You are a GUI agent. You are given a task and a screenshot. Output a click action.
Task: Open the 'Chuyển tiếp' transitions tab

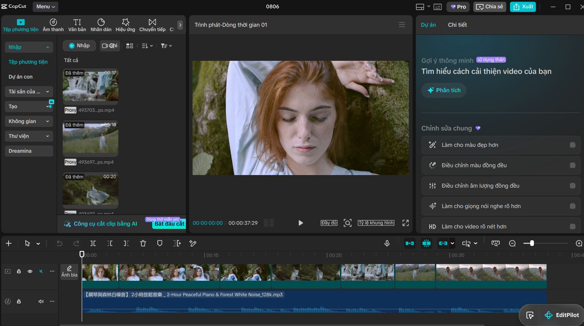coord(152,25)
